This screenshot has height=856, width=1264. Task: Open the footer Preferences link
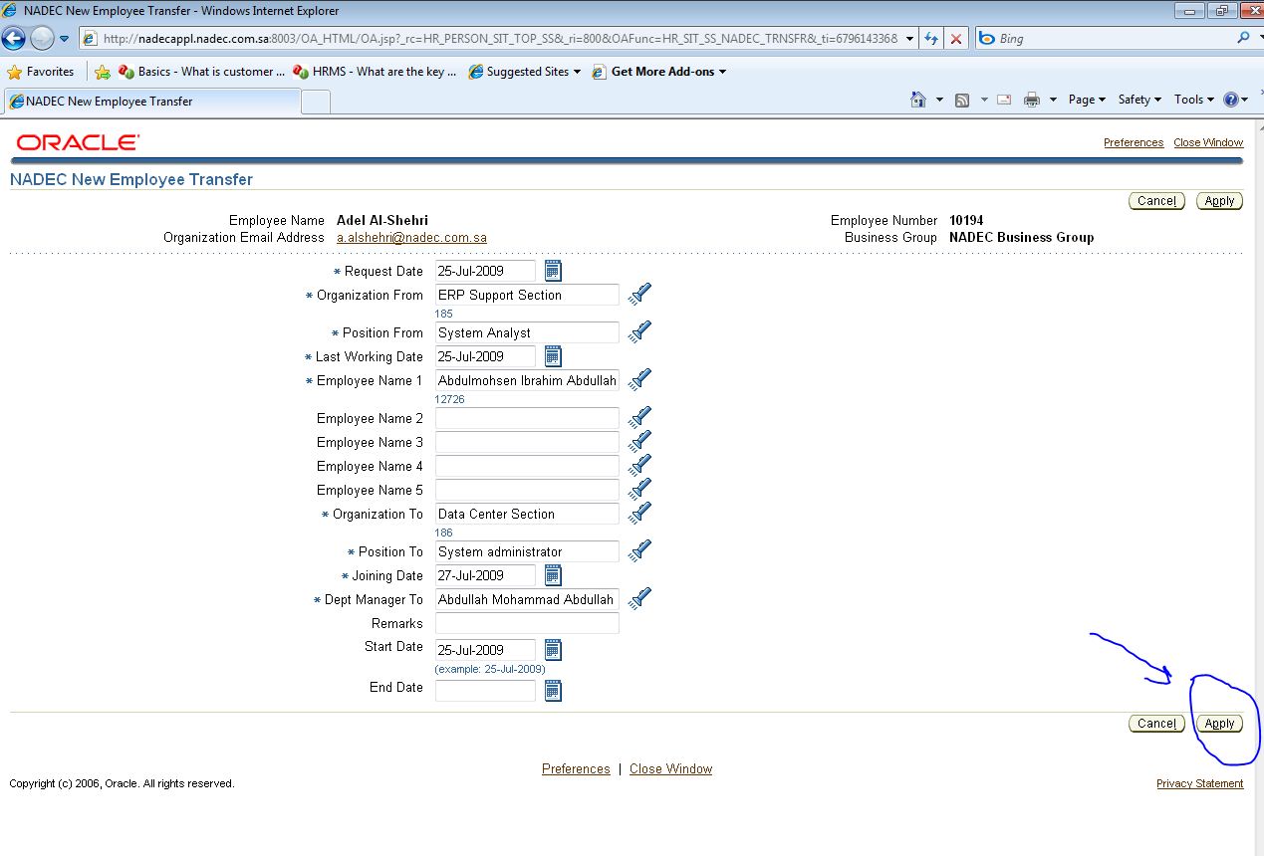(x=576, y=768)
